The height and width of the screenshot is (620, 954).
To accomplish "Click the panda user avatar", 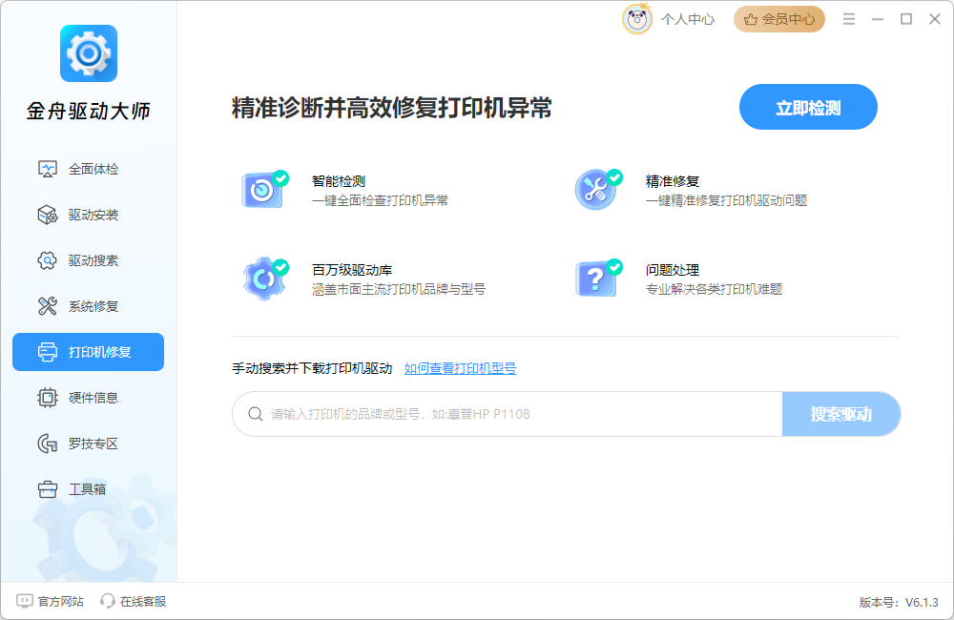I will [x=637, y=19].
